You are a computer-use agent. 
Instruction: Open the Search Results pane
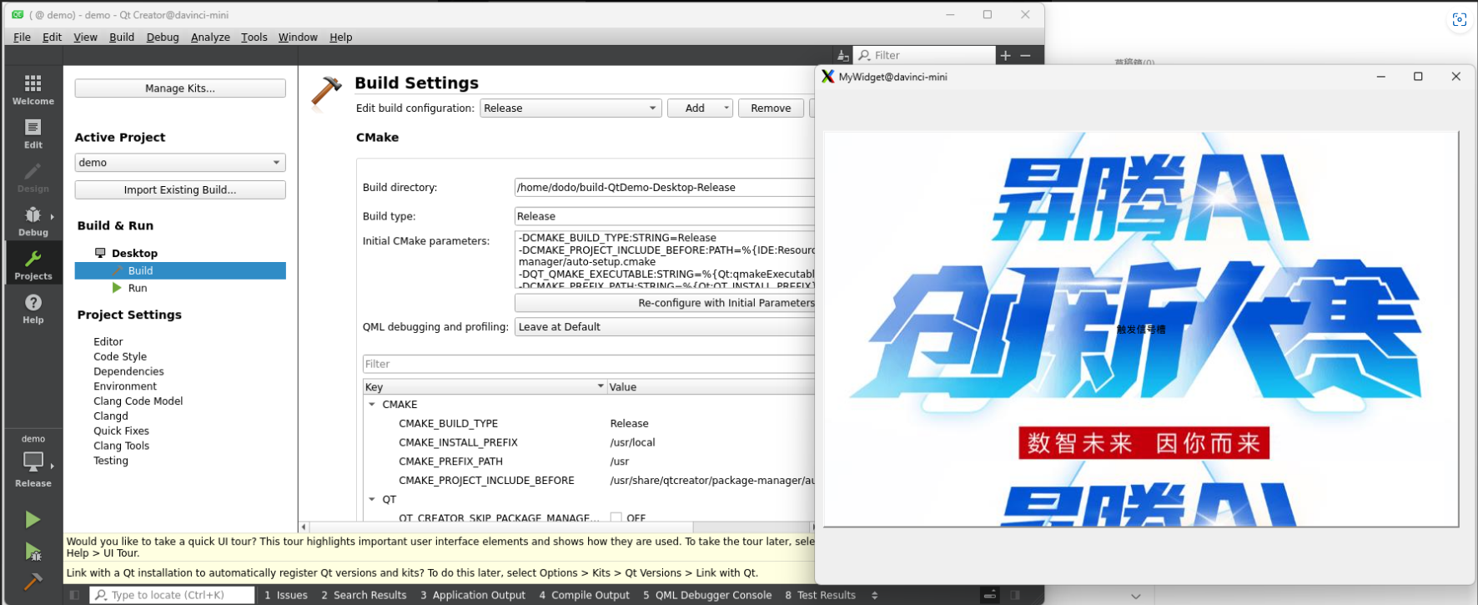tap(364, 595)
